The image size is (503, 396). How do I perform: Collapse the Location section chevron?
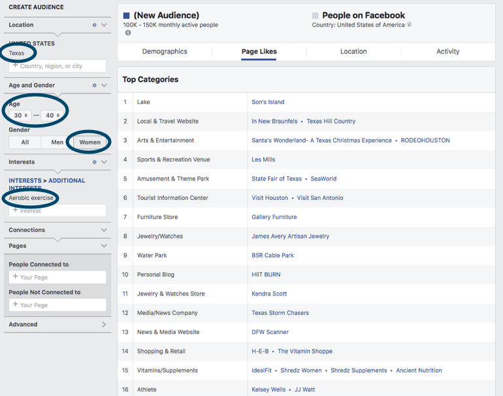(x=104, y=25)
